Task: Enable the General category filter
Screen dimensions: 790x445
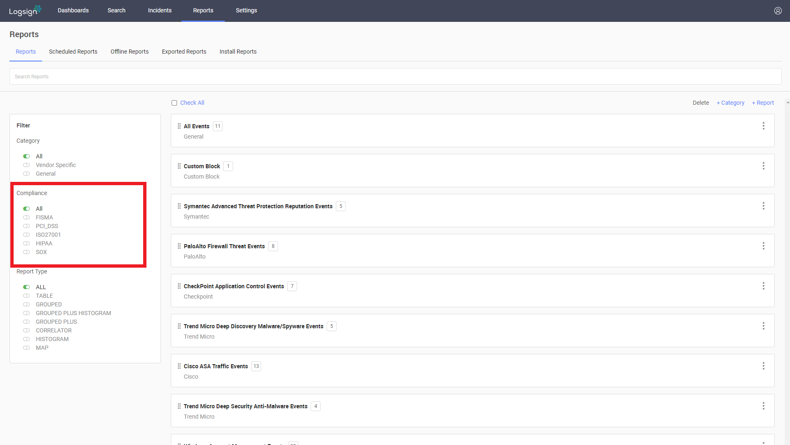Action: click(26, 174)
